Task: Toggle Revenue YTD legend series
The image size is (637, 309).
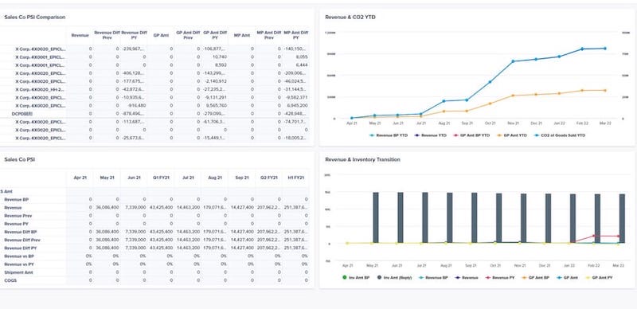Action: point(430,135)
